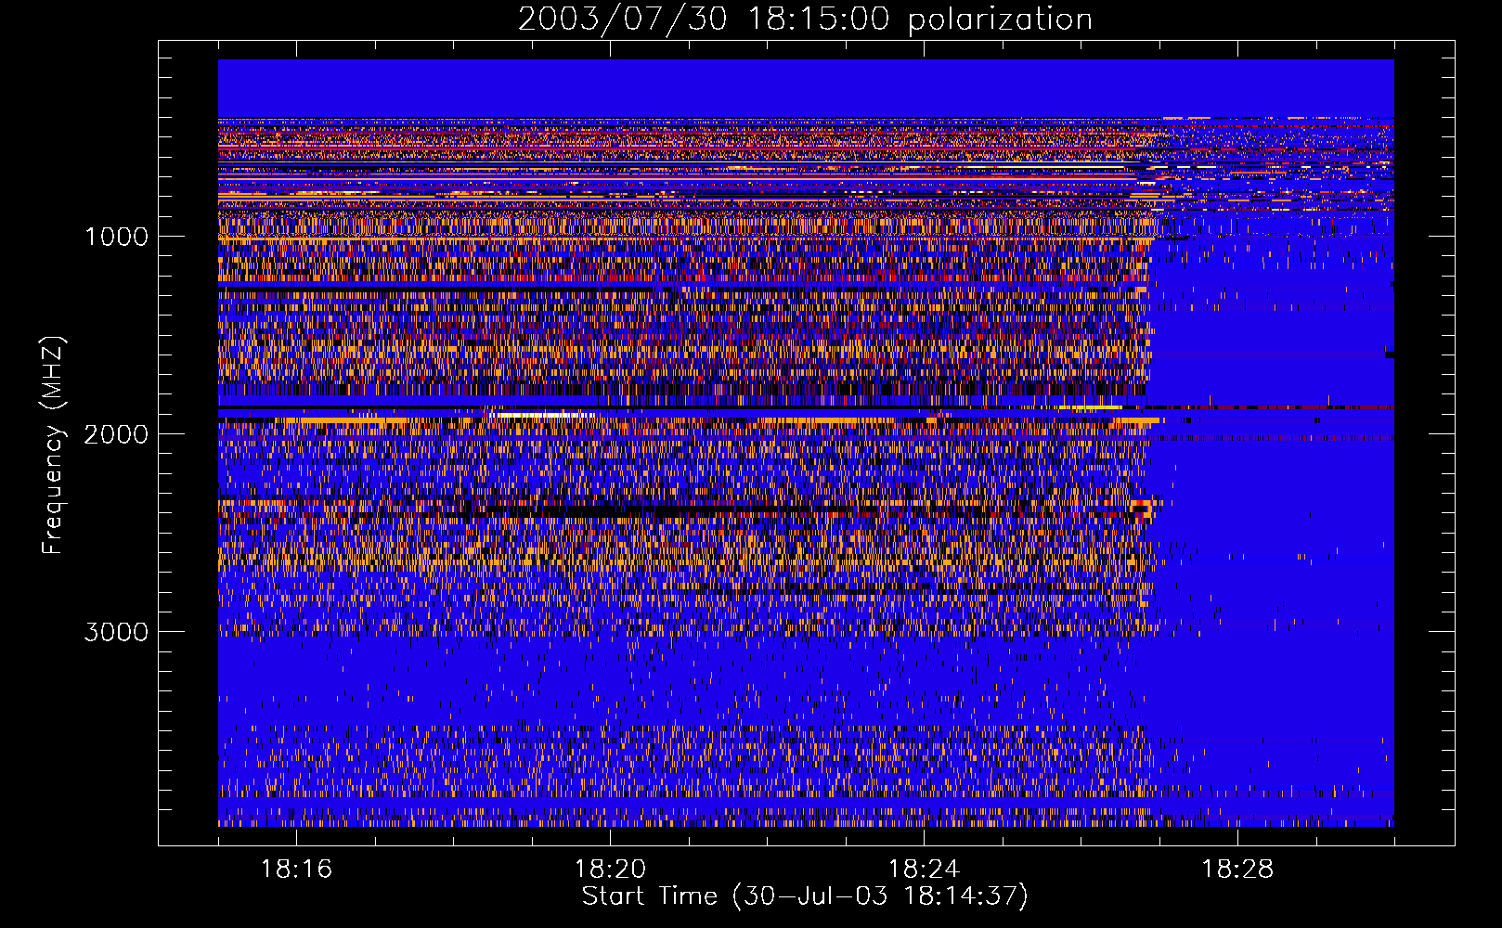Click the plot title '2003/07/30 18:15:00 polarization'
The height and width of the screenshot is (928, 1502).
coord(805,19)
